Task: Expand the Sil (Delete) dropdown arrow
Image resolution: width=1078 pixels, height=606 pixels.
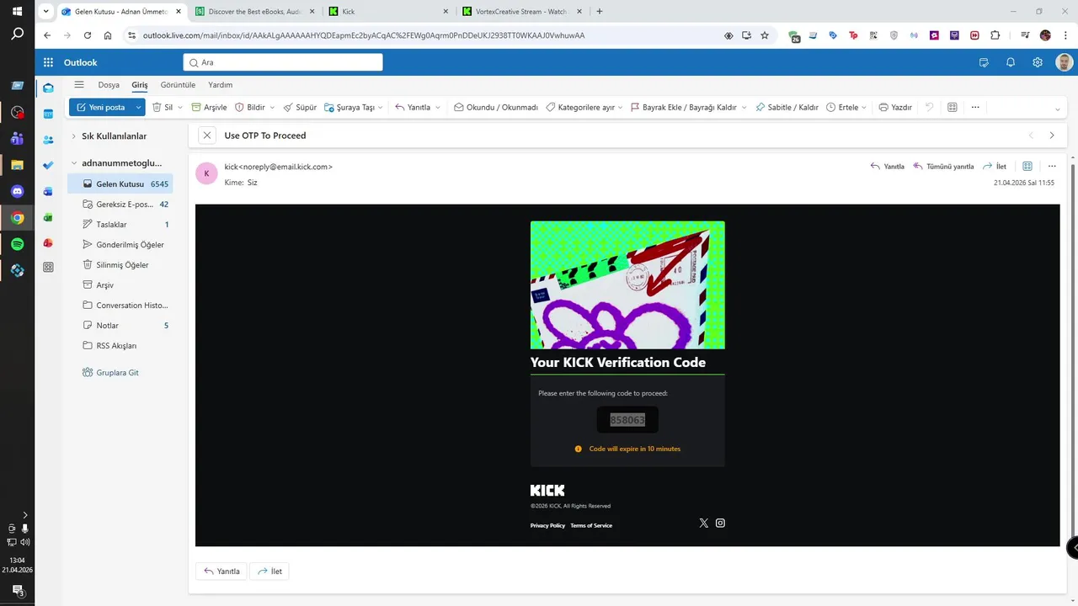Action: point(179,107)
